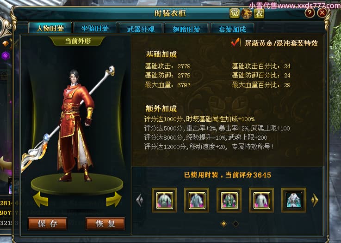The width and height of the screenshot is (341, 243).
Task: Toggle 屏蔽黄金/混沌套装特效 checkbox
Action: coord(236,42)
